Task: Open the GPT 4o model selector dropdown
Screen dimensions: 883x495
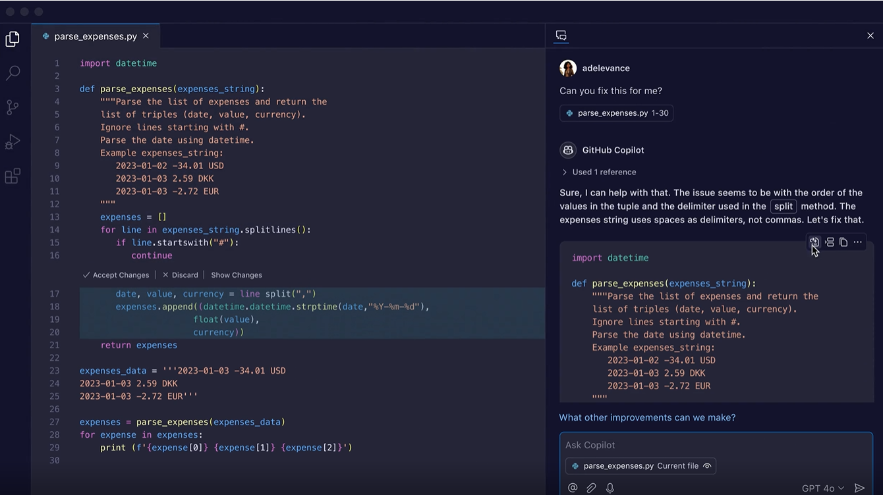Action: point(822,488)
